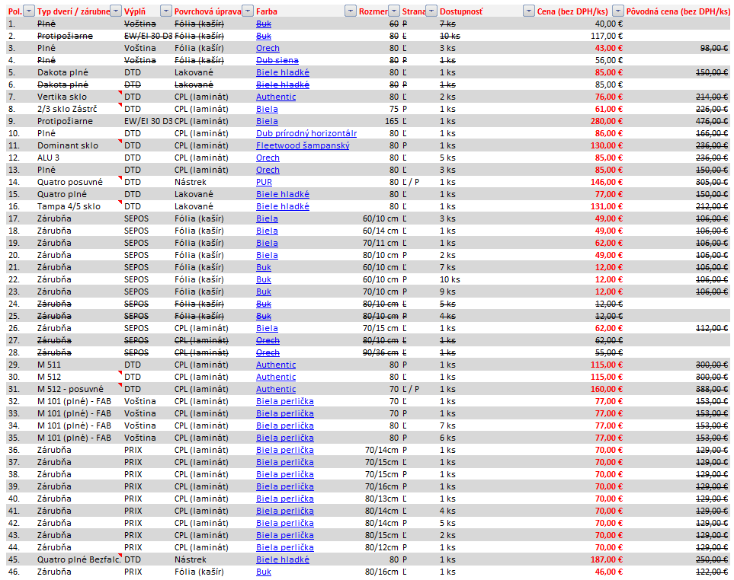Select the 187,00 € price cell
The width and height of the screenshot is (734, 580).
(x=606, y=559)
